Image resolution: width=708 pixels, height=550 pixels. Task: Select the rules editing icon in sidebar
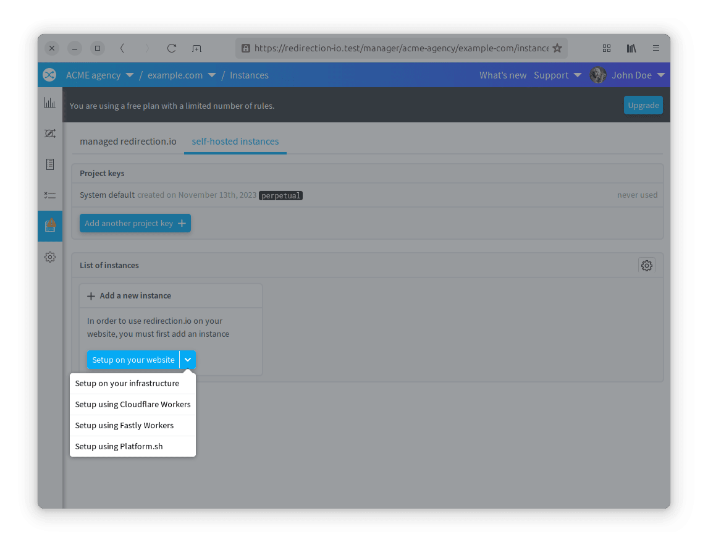[49, 133]
